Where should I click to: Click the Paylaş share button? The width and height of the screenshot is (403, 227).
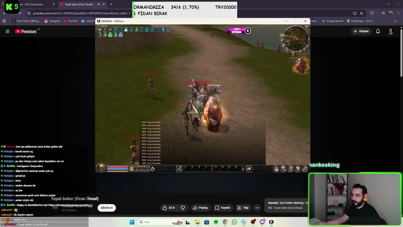(200, 208)
